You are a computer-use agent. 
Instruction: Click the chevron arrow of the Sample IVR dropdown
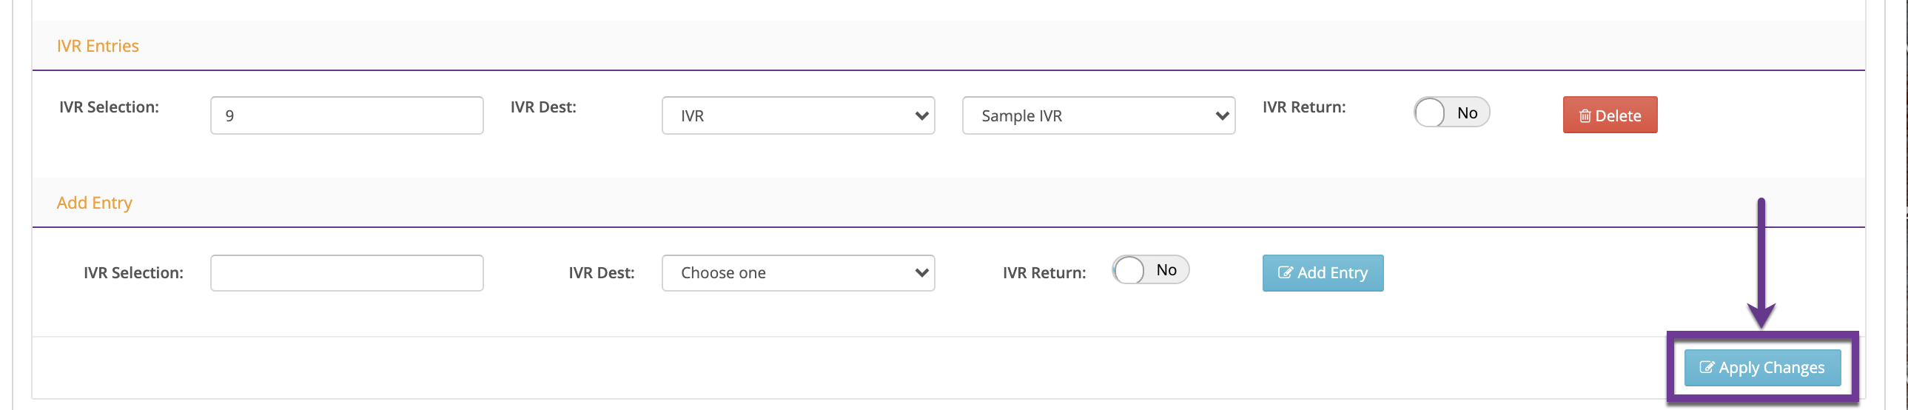click(1222, 116)
